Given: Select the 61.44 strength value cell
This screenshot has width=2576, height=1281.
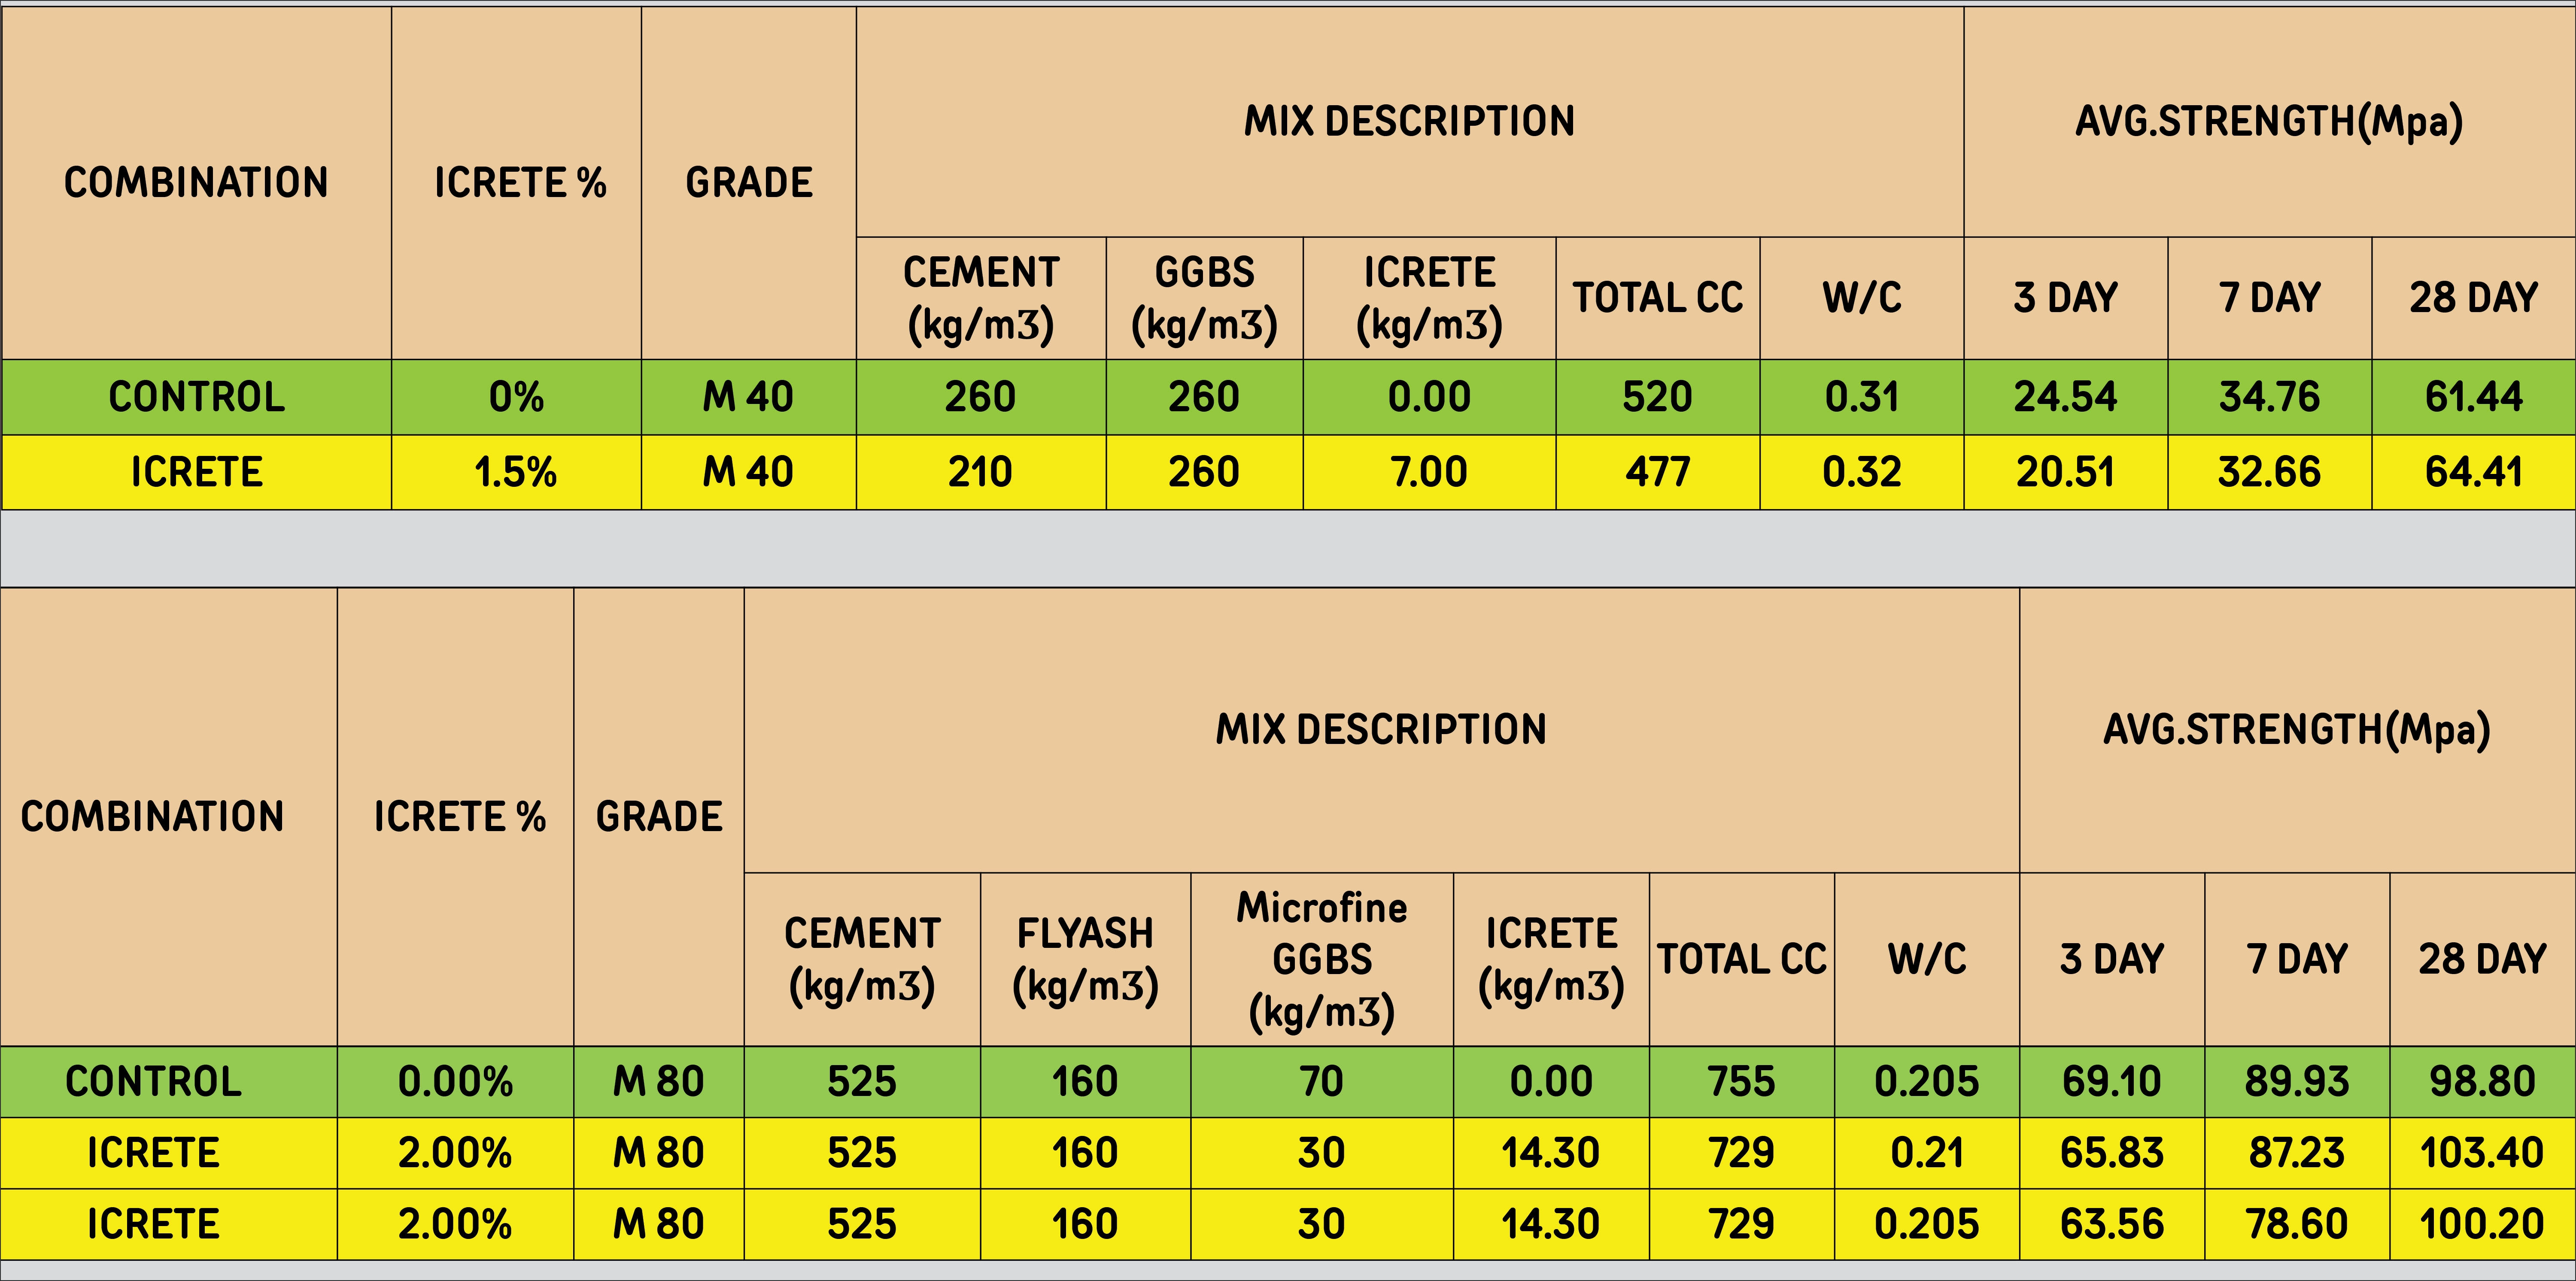Looking at the screenshot, I should 2473,397.
